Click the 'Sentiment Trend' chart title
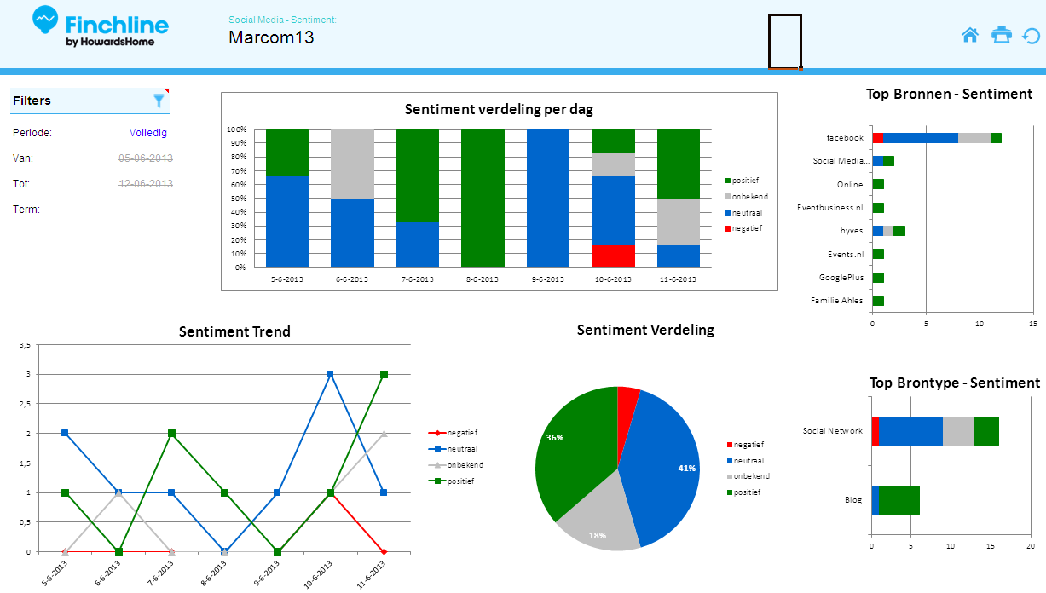1046x593 pixels. coord(234,331)
